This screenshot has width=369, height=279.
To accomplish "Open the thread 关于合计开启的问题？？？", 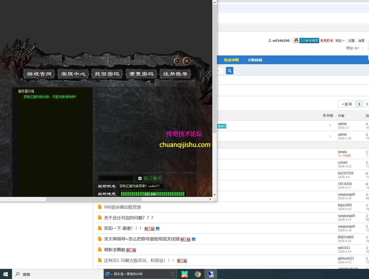I will [129, 218].
